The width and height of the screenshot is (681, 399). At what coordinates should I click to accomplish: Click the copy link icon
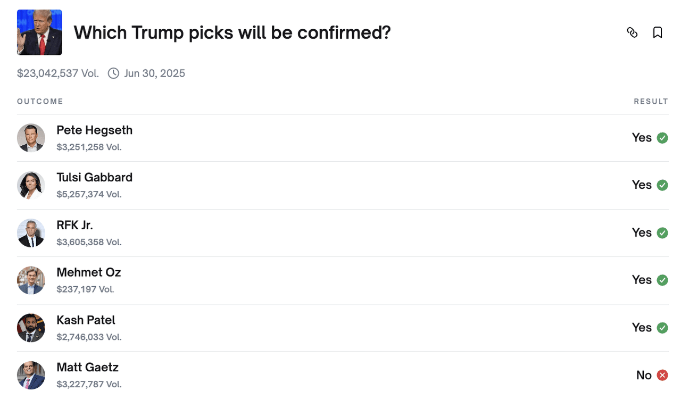[632, 32]
